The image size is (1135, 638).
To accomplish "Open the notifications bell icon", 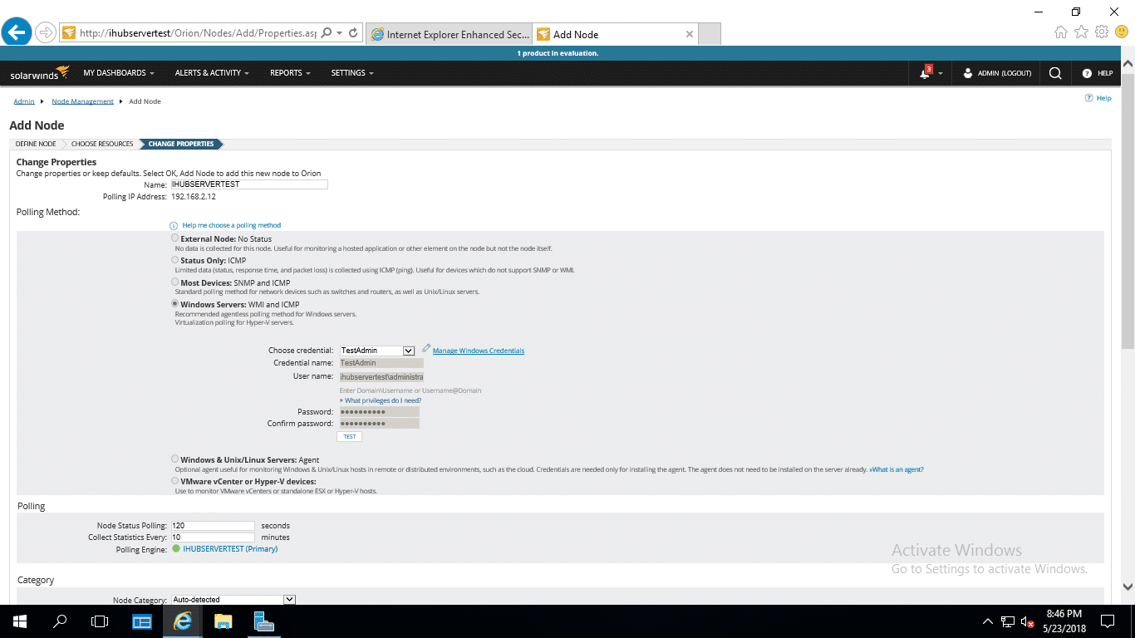I will (x=925, y=73).
